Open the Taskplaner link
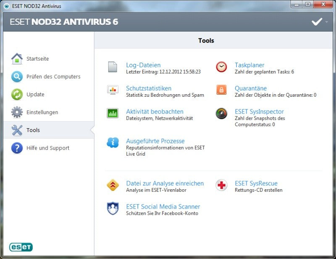336x259 pixels. 249,65
